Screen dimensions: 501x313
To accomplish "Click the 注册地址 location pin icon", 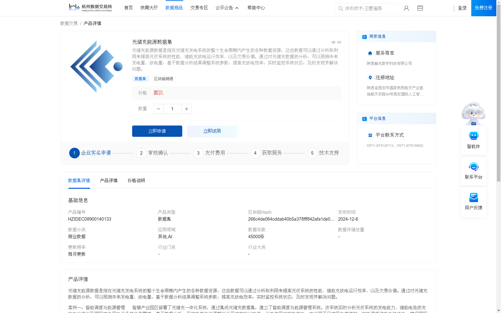I will pyautogui.click(x=370, y=78).
